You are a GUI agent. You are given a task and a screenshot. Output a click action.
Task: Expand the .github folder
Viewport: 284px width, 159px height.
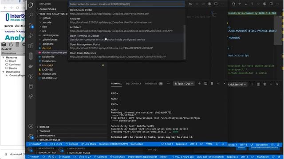pyautogui.click(x=46, y=18)
